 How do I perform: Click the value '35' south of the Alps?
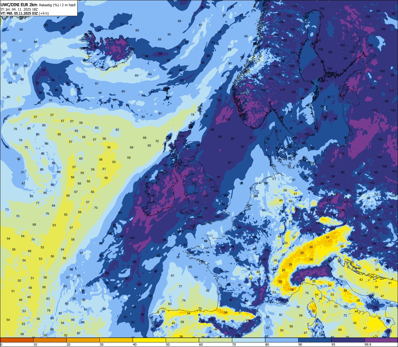tap(314, 281)
